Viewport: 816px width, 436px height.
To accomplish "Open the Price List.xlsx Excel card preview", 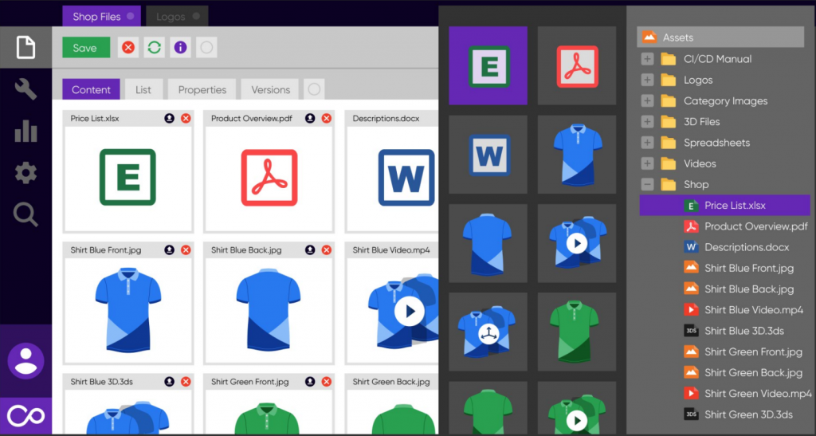I will (127, 178).
